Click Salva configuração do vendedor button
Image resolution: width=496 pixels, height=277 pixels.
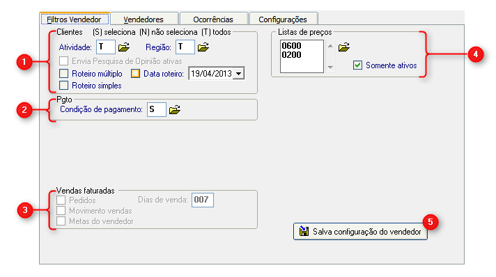tap(360, 232)
